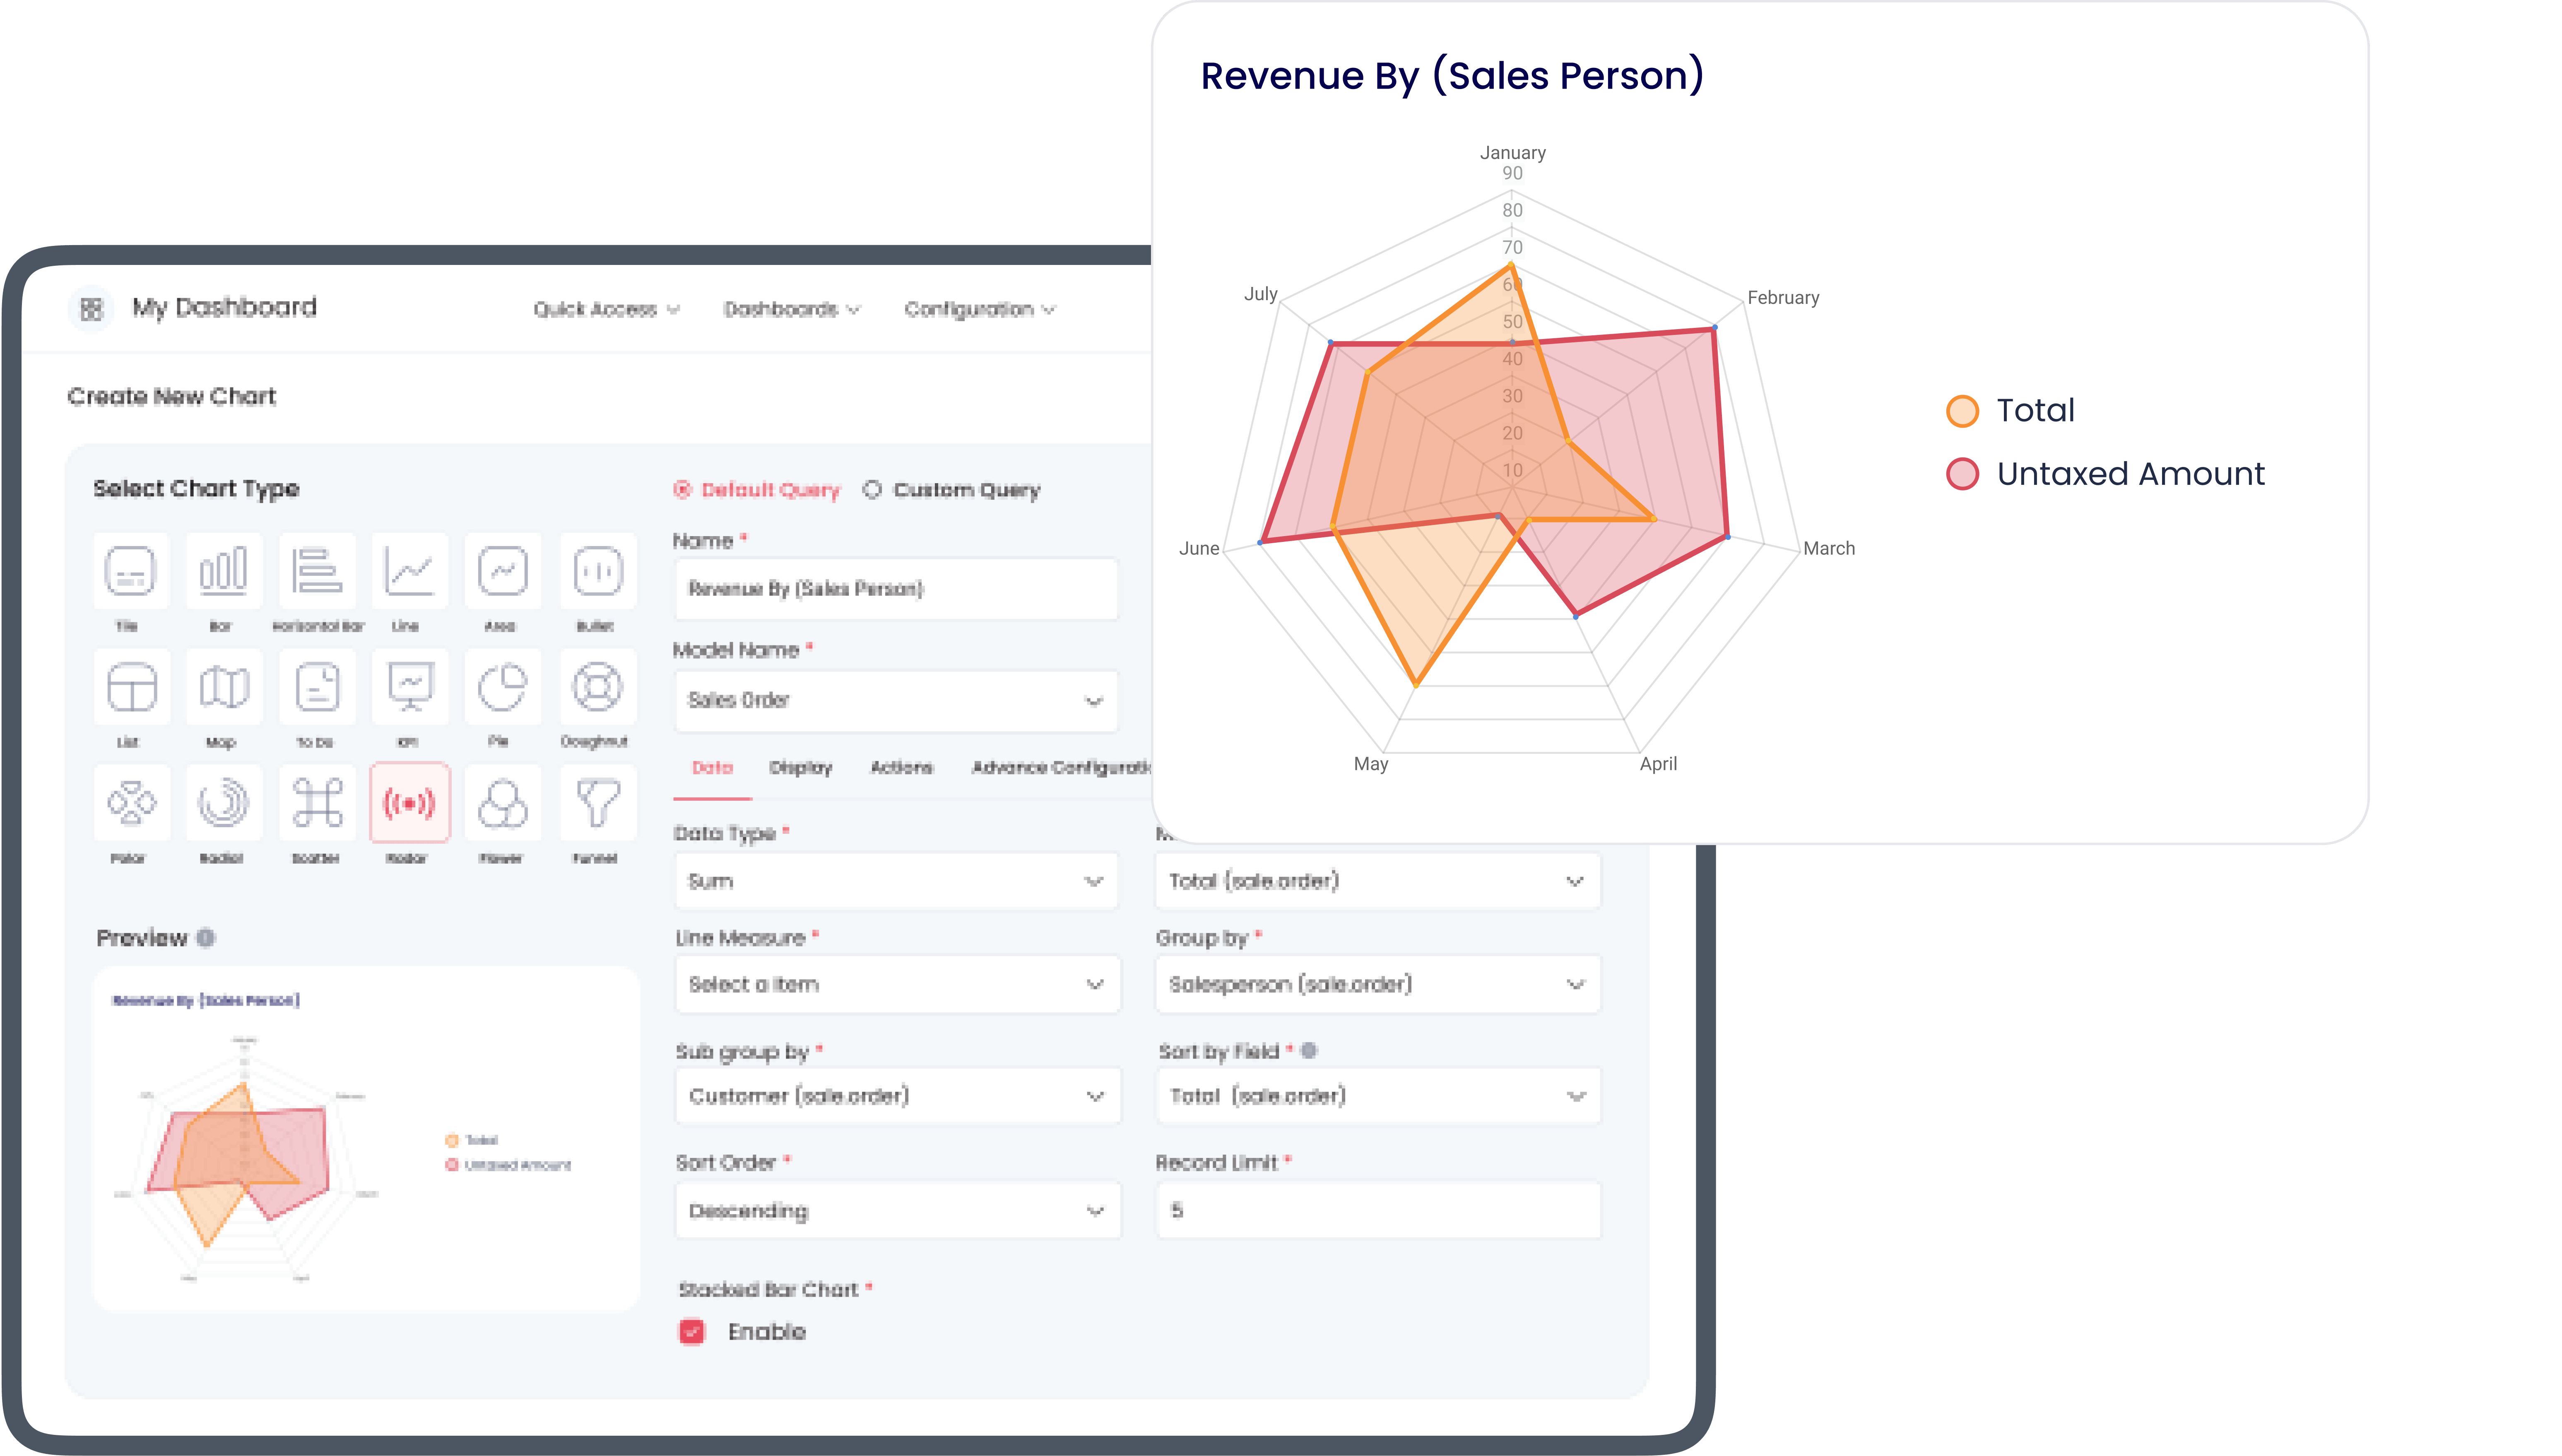Click the Preview info icon
Image resolution: width=2562 pixels, height=1456 pixels.
coord(205,938)
